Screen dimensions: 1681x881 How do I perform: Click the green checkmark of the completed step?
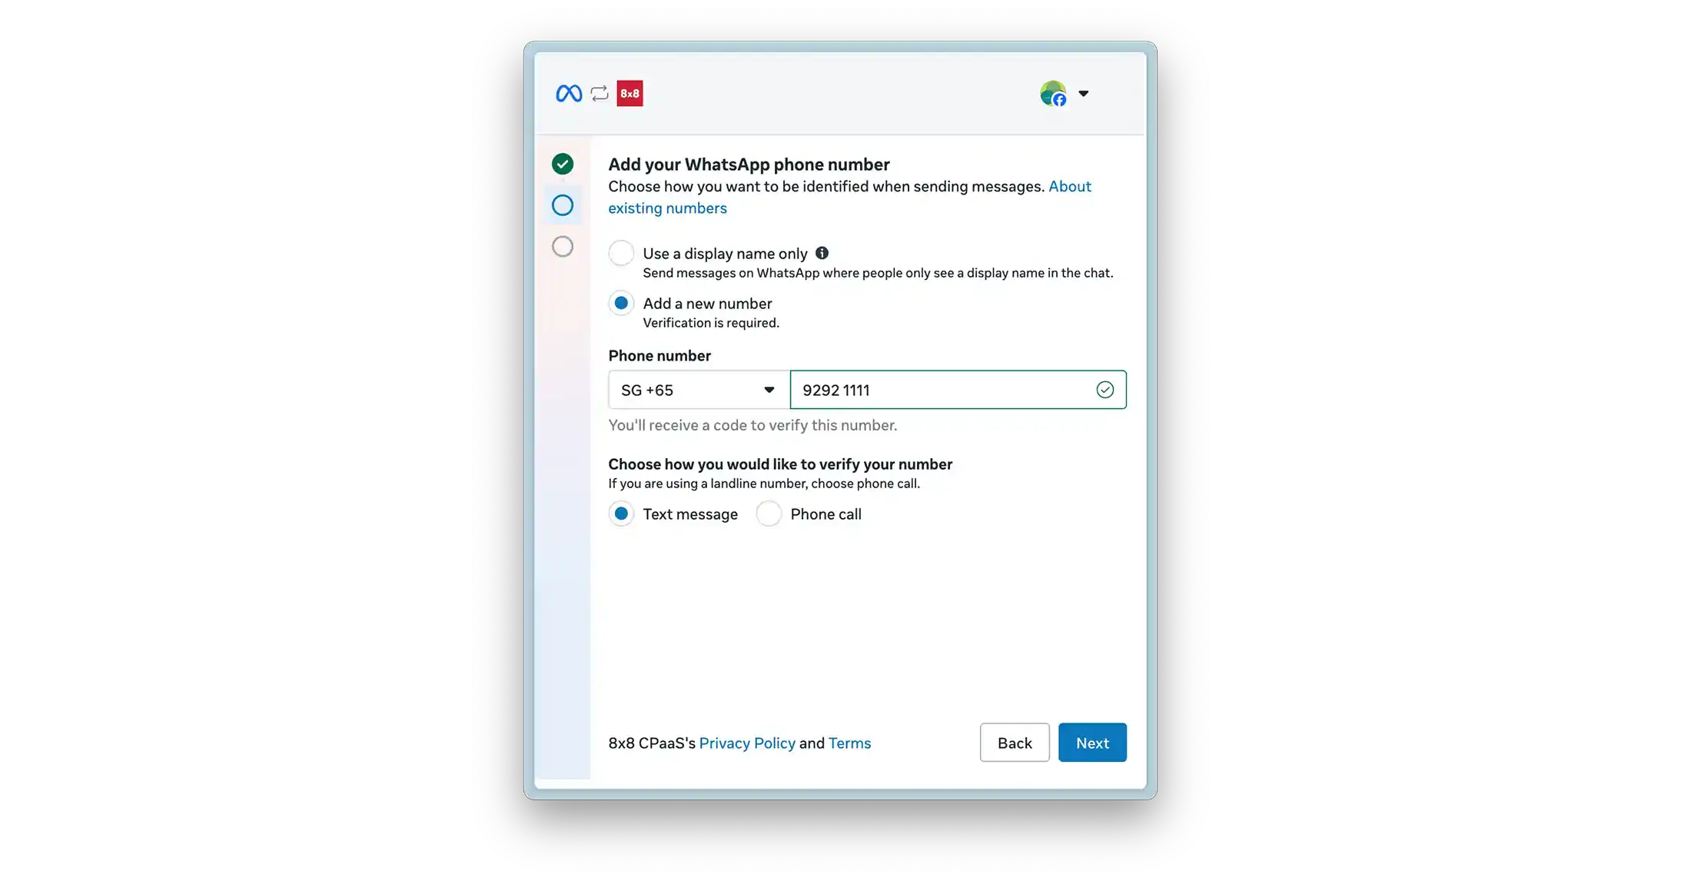tap(563, 164)
